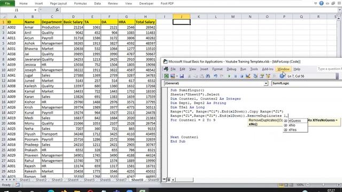Expand the formula bar with right-edge arrow

pos(340,10)
